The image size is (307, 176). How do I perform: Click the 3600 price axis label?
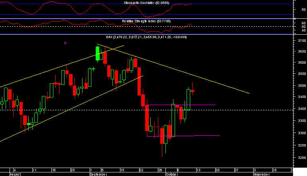coord(302,63)
